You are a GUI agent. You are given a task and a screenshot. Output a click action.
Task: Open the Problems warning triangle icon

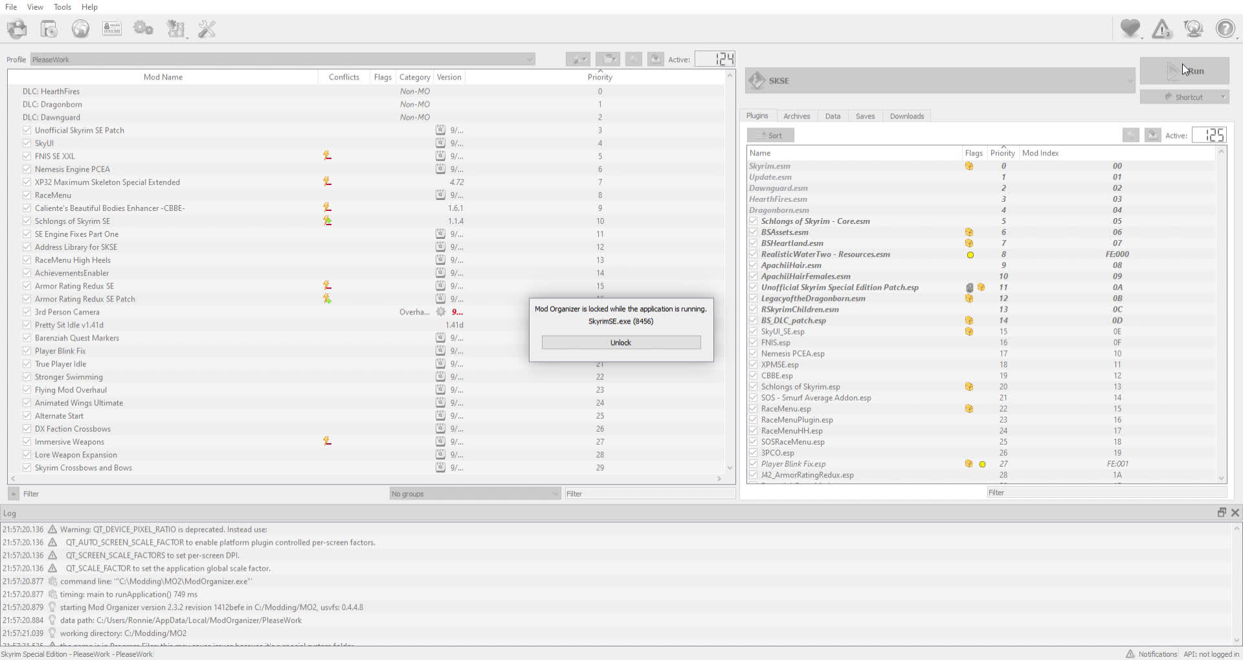tap(1162, 29)
